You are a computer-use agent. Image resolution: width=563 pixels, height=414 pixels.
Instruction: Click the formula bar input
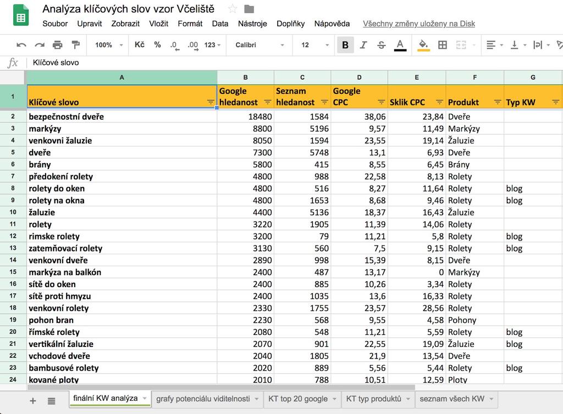click(295, 63)
